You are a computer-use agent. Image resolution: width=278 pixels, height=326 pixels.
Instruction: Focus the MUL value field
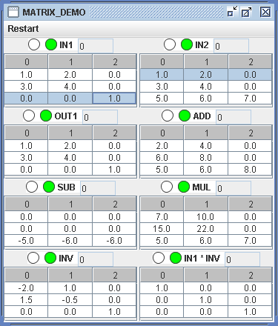coord(234,188)
